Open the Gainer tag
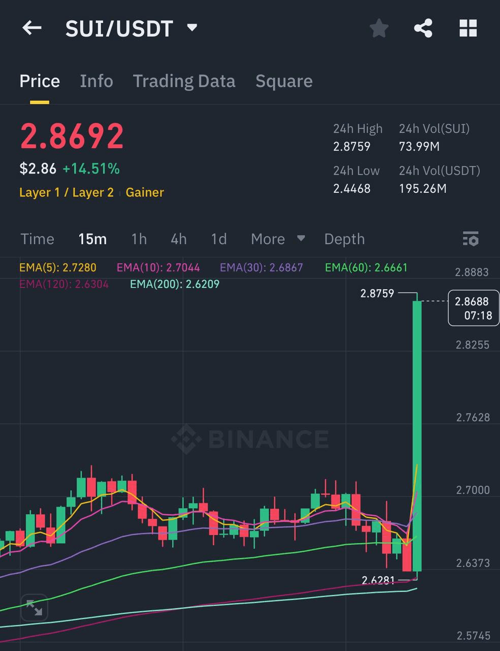Image resolution: width=500 pixels, height=651 pixels. [145, 192]
